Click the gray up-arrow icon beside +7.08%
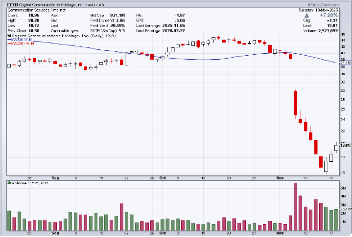Viewport: 352px width, 237px height. [x=306, y=16]
